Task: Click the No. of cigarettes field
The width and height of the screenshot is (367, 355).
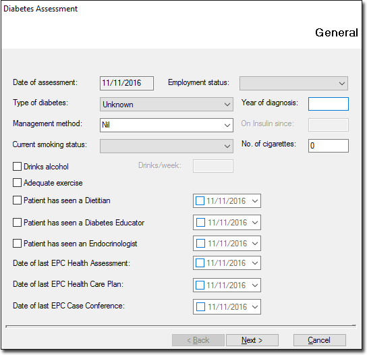Action: [x=329, y=146]
